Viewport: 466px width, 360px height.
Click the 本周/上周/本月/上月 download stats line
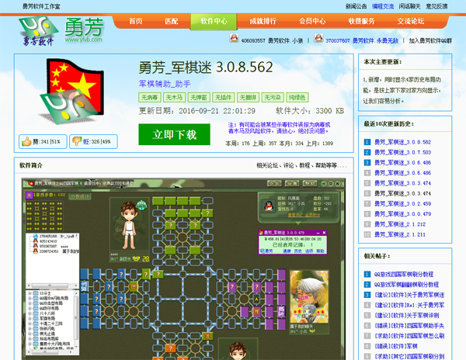click(x=280, y=144)
